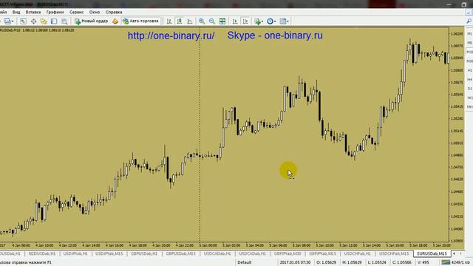This screenshot has width=473, height=266.
Task: Switch to the NZDUSDab,H1 chart tab
Action: (42, 253)
